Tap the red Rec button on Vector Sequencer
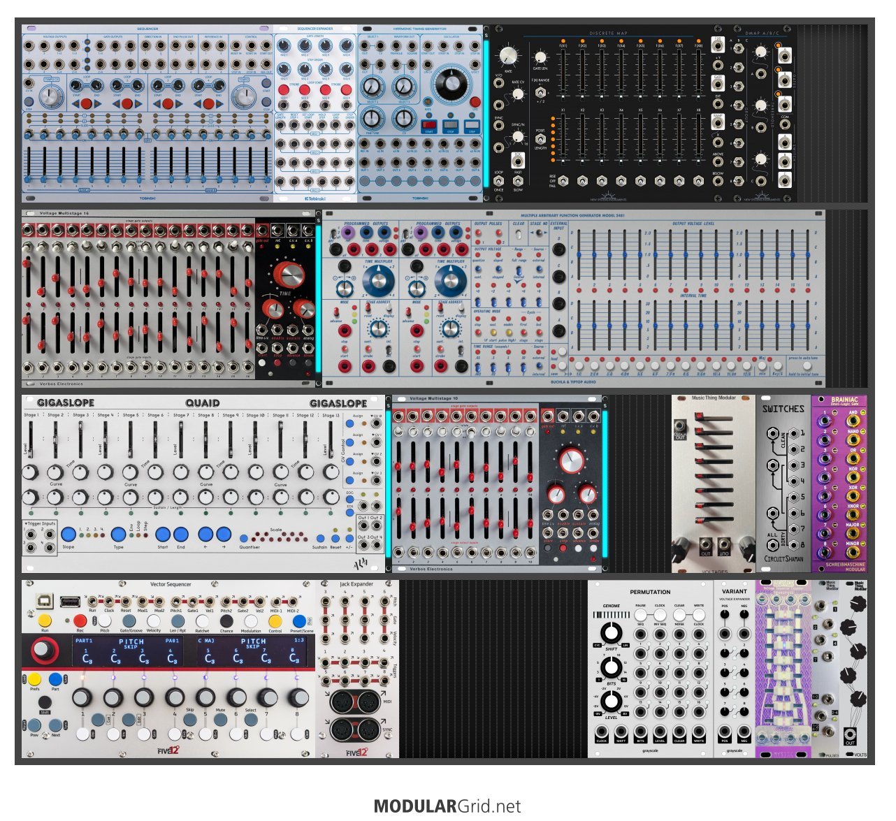The width and height of the screenshot is (896, 821). pos(80,620)
